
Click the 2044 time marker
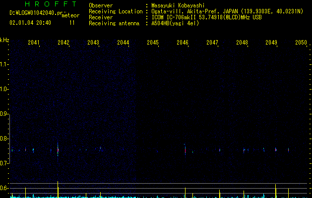(x=123, y=43)
